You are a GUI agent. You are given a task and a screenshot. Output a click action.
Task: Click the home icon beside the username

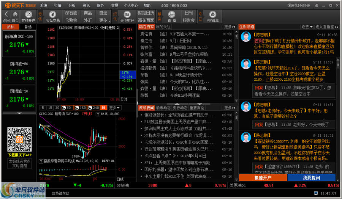coord(317,5)
